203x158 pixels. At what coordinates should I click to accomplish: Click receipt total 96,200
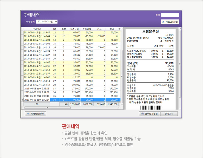pyautogui.click(x=169, y=63)
